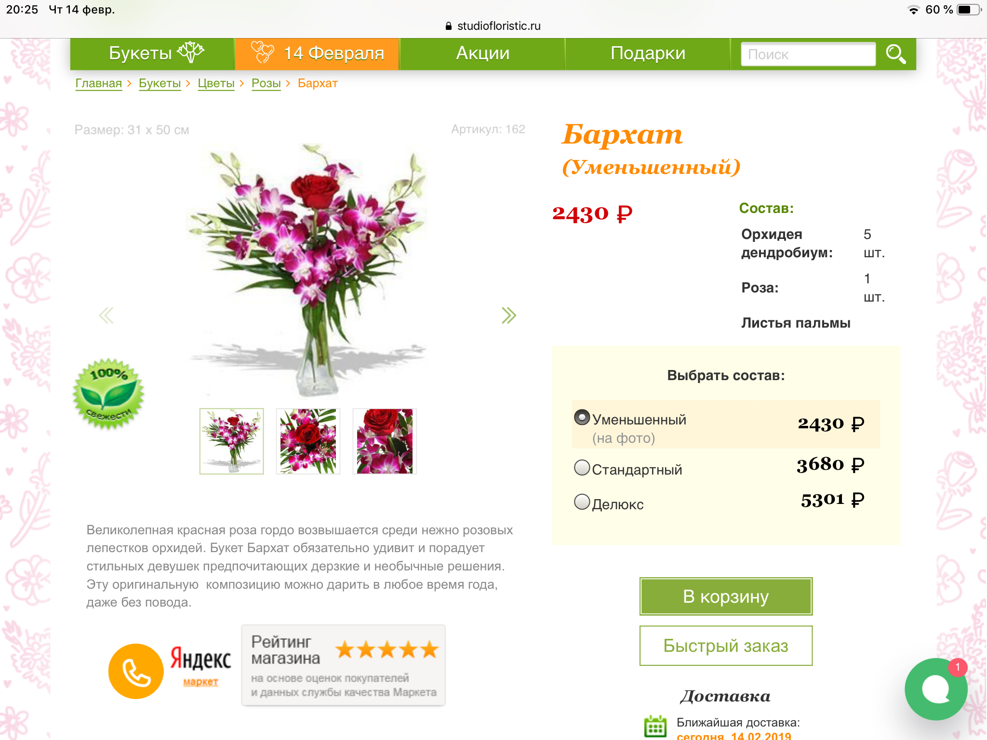Tap the orange phone call icon
Screen dimensions: 987x740
pos(136,671)
